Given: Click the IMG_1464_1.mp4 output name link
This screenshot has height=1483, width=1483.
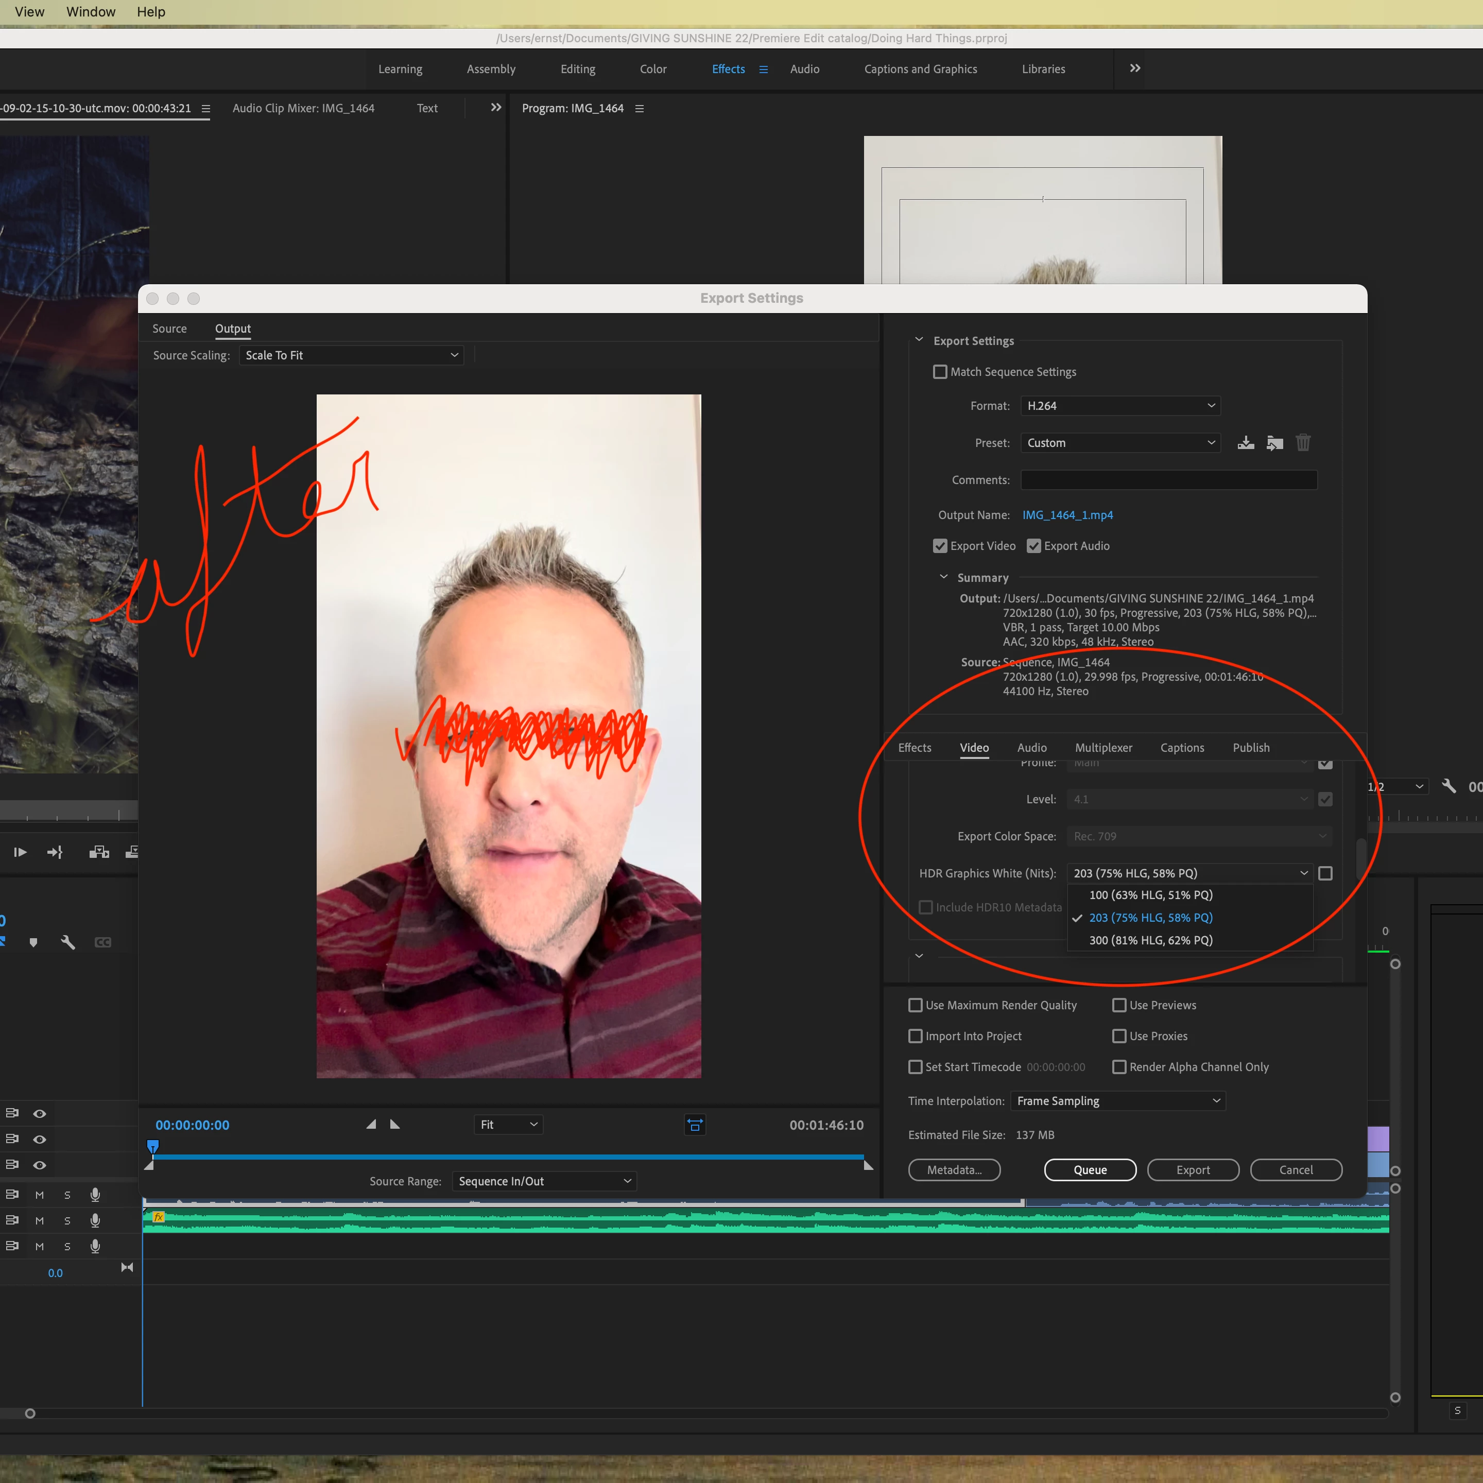Looking at the screenshot, I should click(1067, 515).
